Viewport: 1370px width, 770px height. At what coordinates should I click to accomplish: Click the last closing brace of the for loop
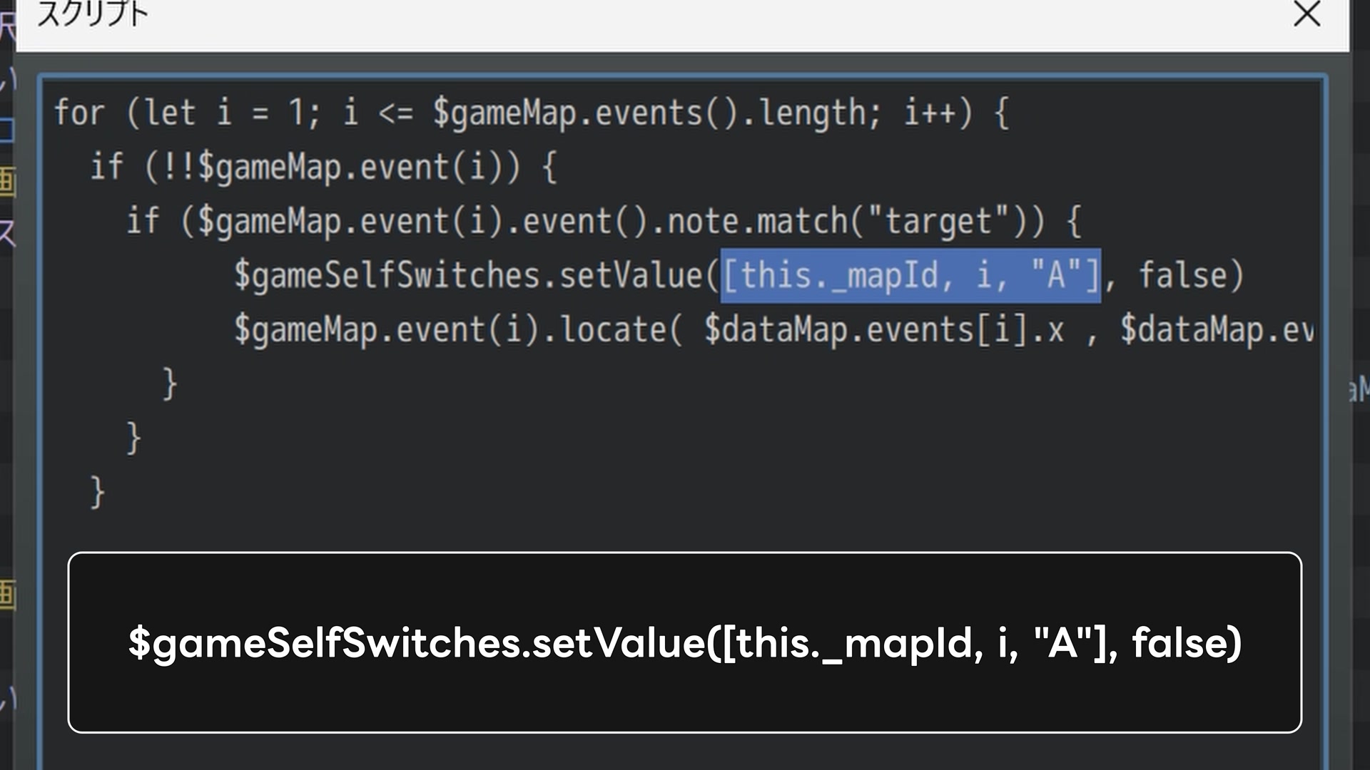tap(98, 493)
